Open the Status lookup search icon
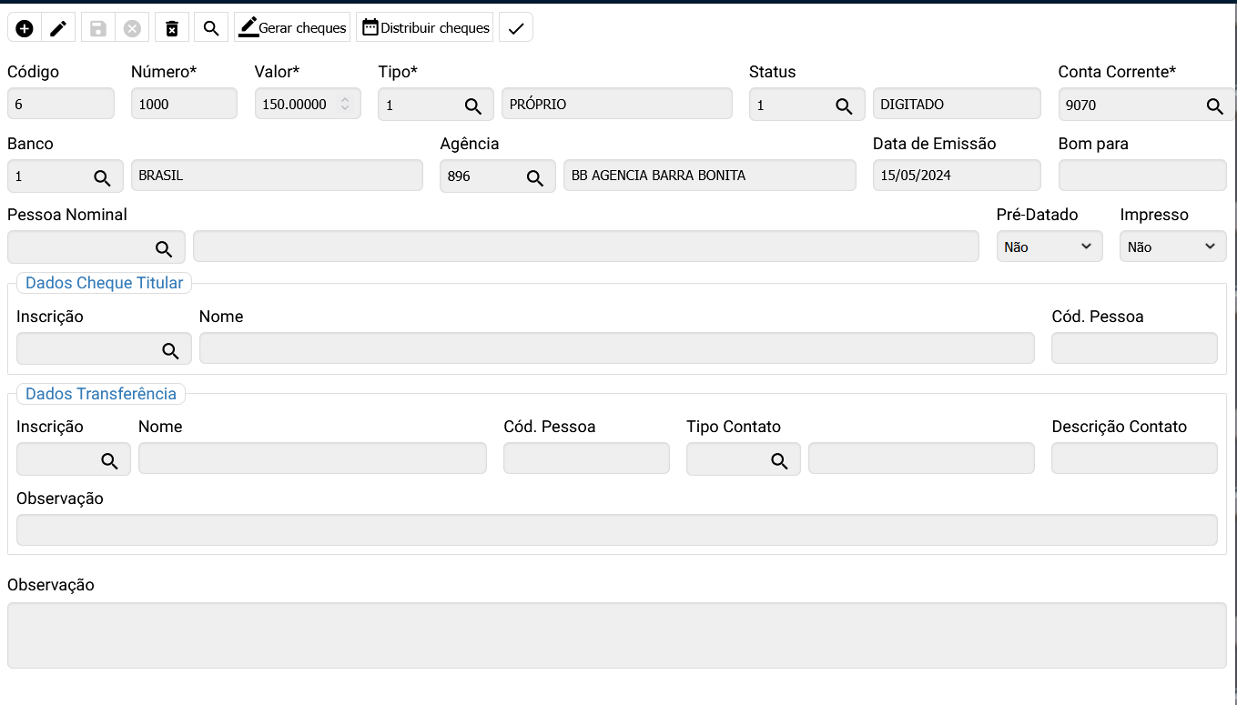 [x=844, y=106]
